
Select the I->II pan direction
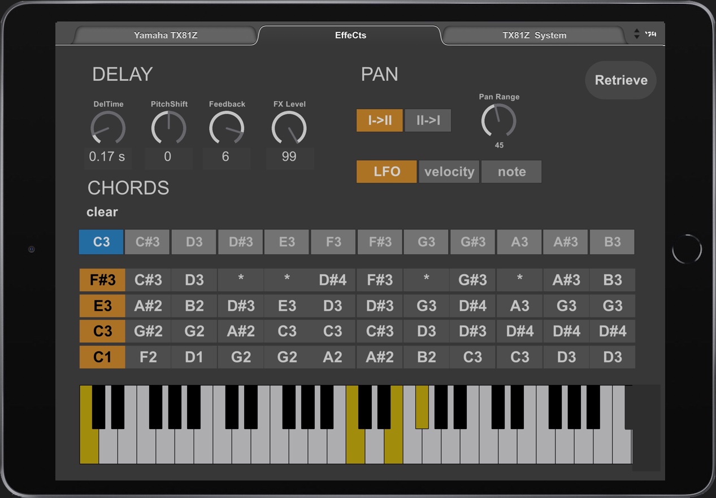(x=379, y=120)
